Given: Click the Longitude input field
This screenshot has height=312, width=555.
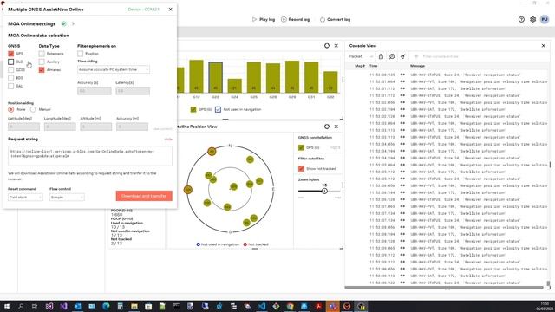Looking at the screenshot, I should click(x=60, y=127).
